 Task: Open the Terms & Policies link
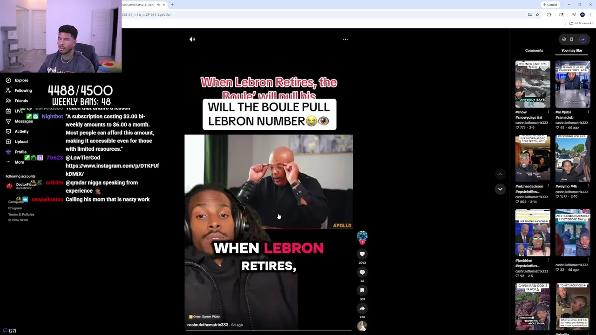pos(21,214)
